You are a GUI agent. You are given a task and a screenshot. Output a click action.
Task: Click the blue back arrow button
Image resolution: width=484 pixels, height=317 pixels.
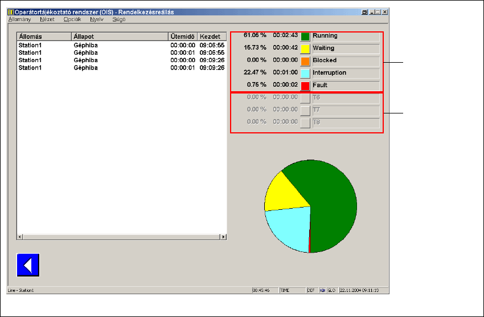pos(28,266)
